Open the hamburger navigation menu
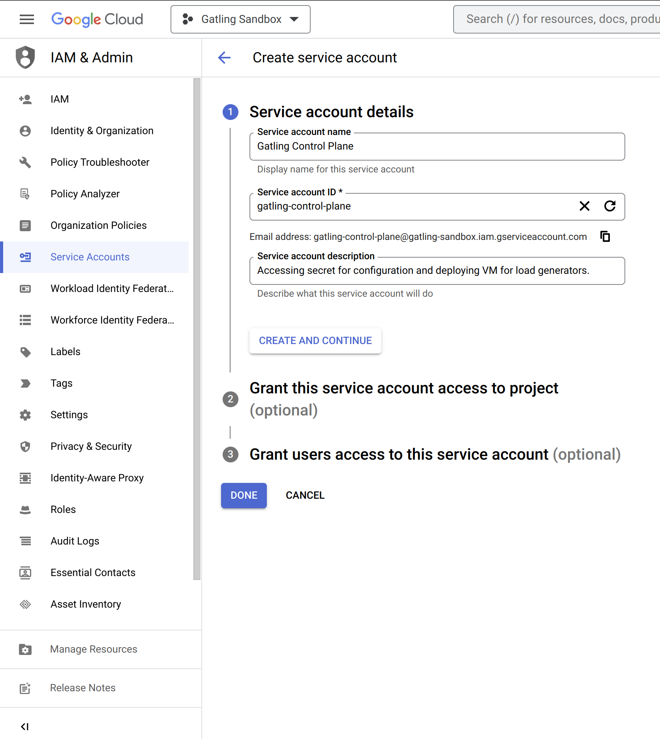The image size is (660, 739). pos(27,19)
